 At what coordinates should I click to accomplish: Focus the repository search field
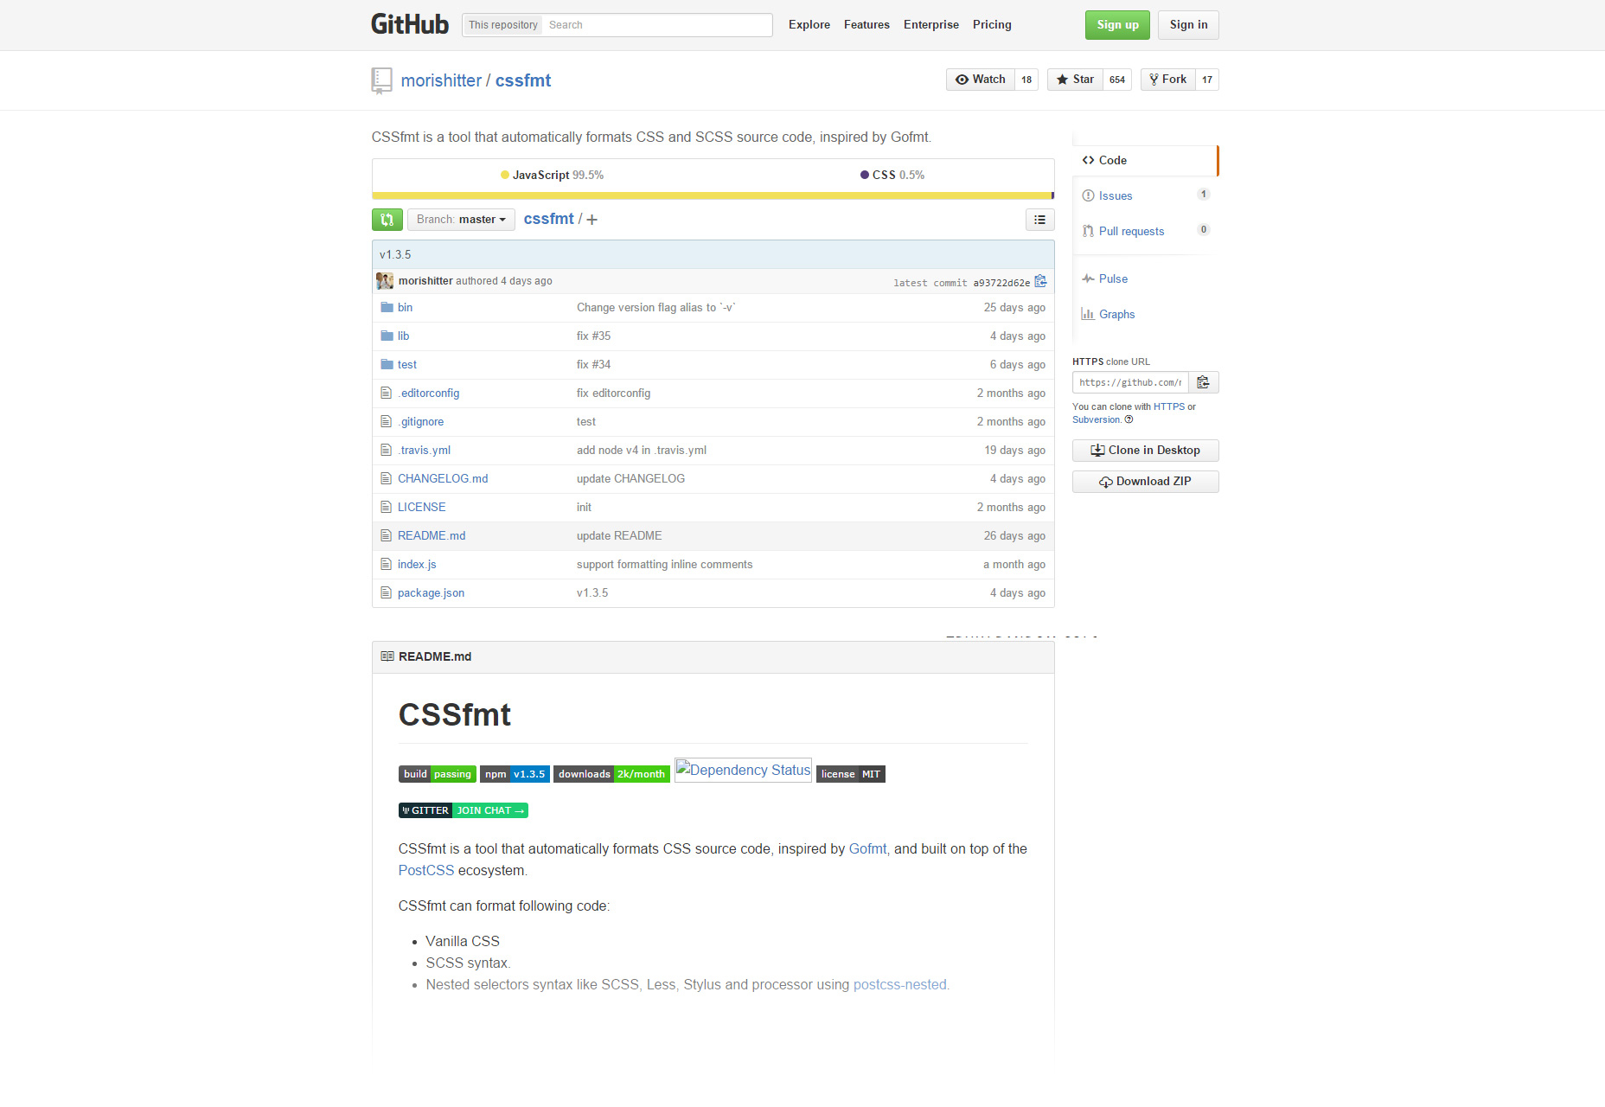(657, 25)
